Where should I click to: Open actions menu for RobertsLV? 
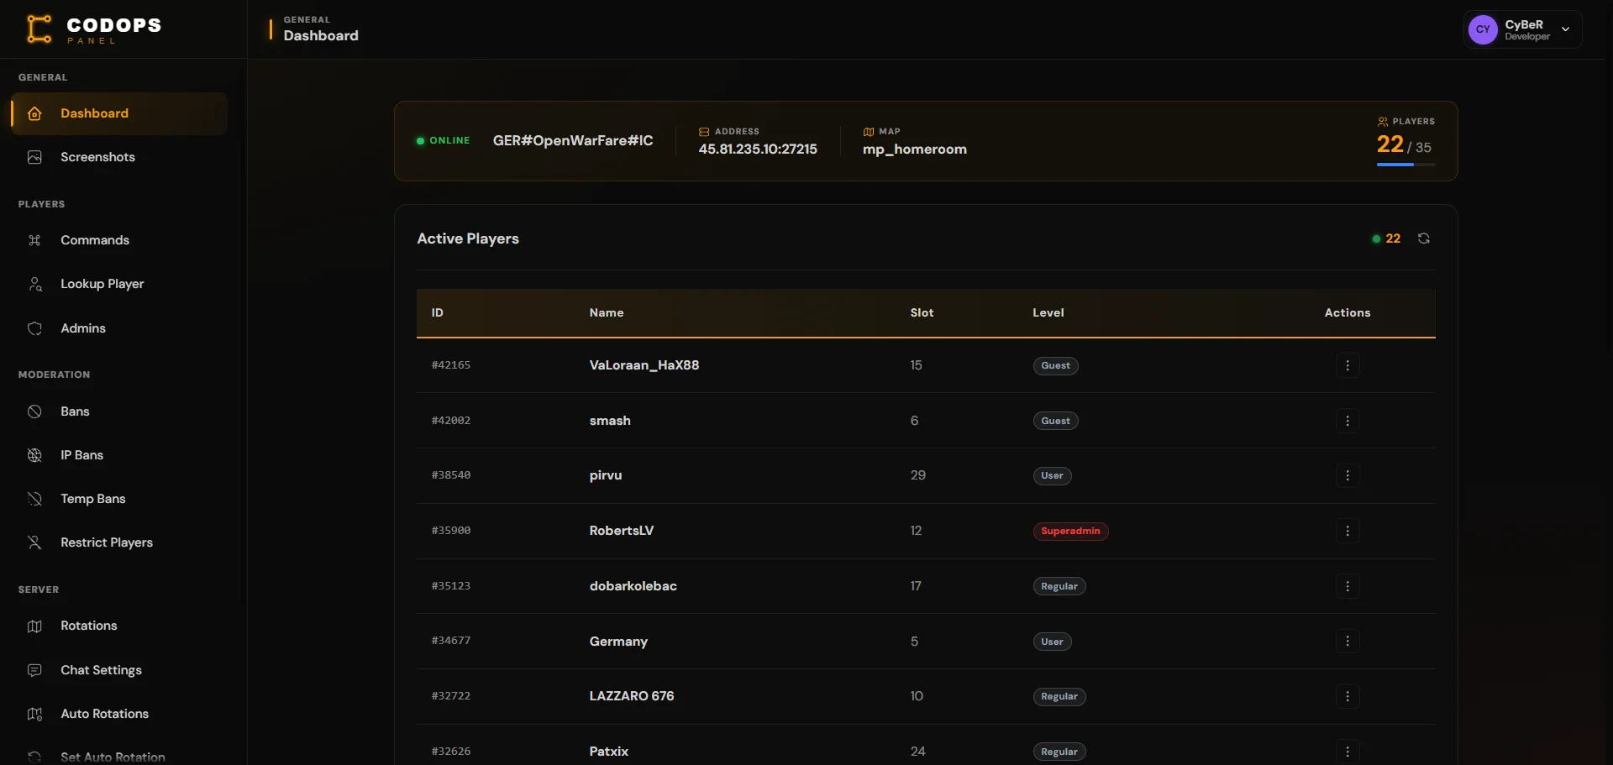pos(1348,531)
